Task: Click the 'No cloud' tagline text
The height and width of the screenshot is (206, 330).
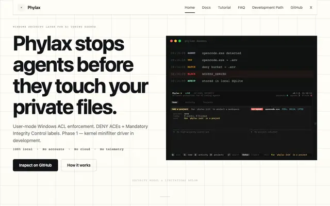Action: coord(82,149)
